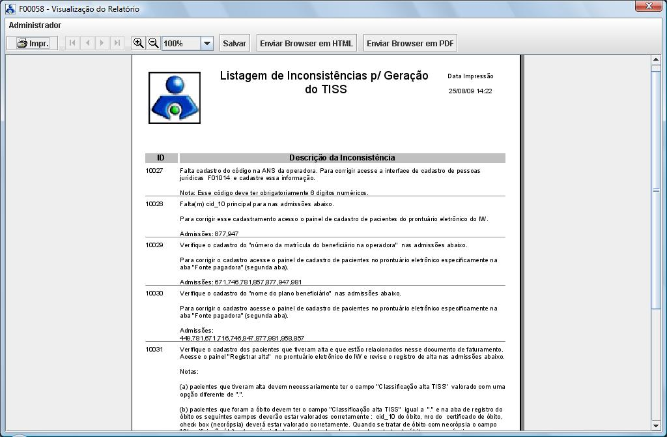Select inconsistency ID 10029
Image resolution: width=667 pixels, height=437 pixels.
coord(154,245)
